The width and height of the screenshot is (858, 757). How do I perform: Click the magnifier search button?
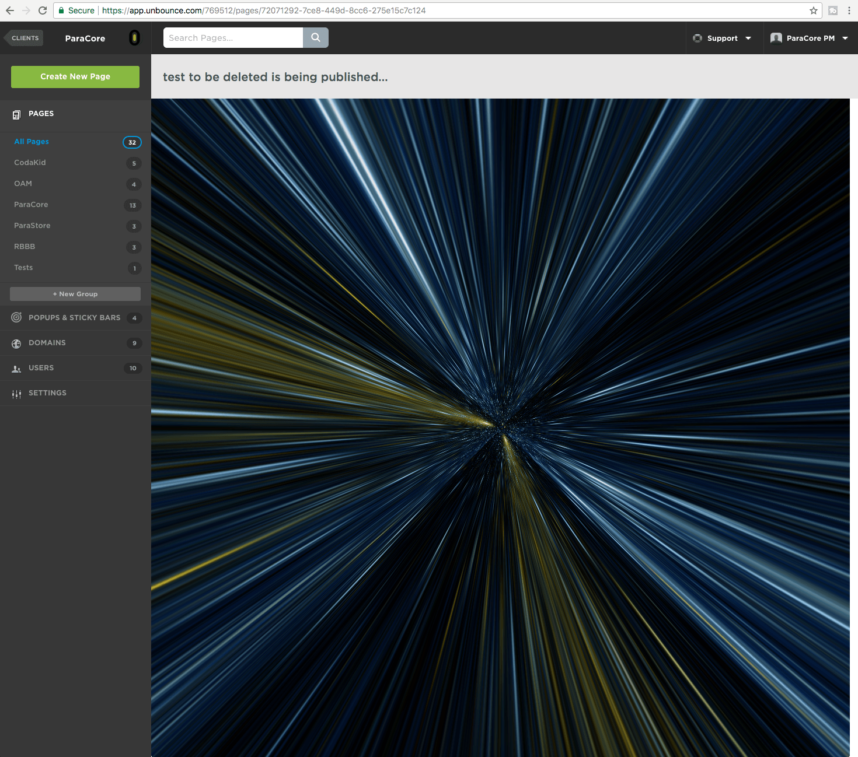pos(316,37)
